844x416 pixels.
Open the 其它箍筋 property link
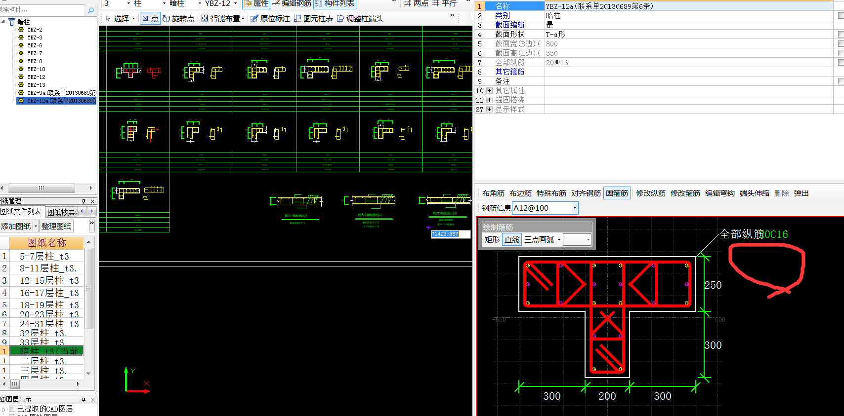point(510,72)
